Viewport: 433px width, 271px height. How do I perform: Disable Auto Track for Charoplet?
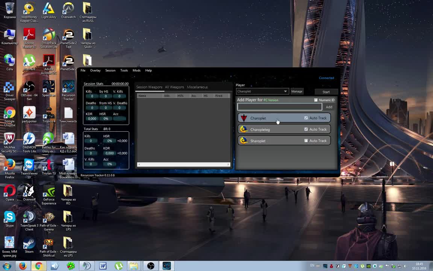tap(306, 118)
